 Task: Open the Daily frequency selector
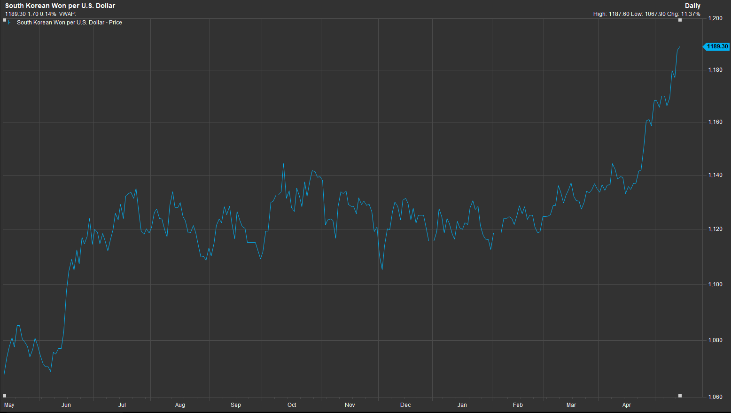(x=693, y=6)
